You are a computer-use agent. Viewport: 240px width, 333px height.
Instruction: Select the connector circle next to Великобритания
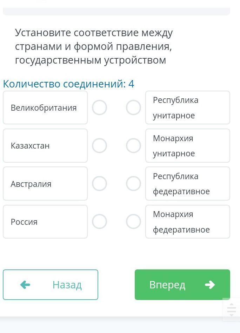coord(99,107)
